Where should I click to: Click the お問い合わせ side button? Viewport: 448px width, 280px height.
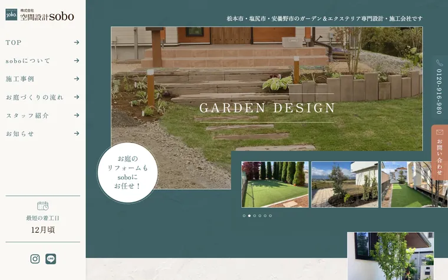pos(439,152)
